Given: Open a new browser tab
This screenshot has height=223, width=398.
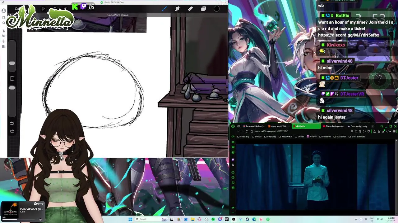Looking at the screenshot, I should click(x=373, y=126).
